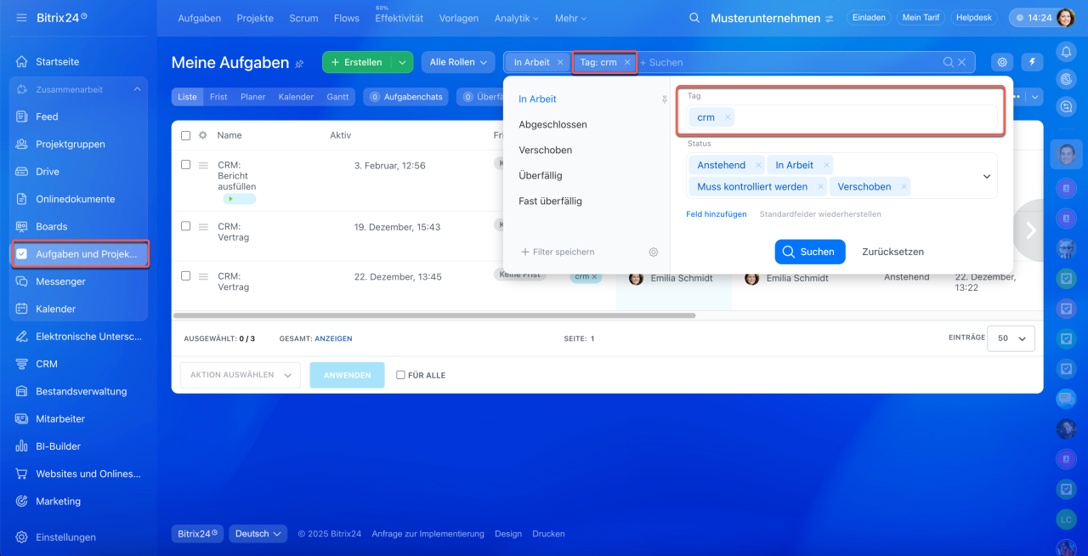Click the green Erstellen button
Screen dimensions: 1088x556
pos(357,62)
